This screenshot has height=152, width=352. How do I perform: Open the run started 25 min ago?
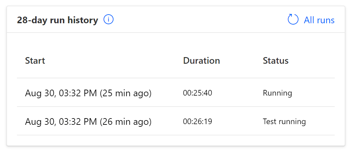point(88,93)
